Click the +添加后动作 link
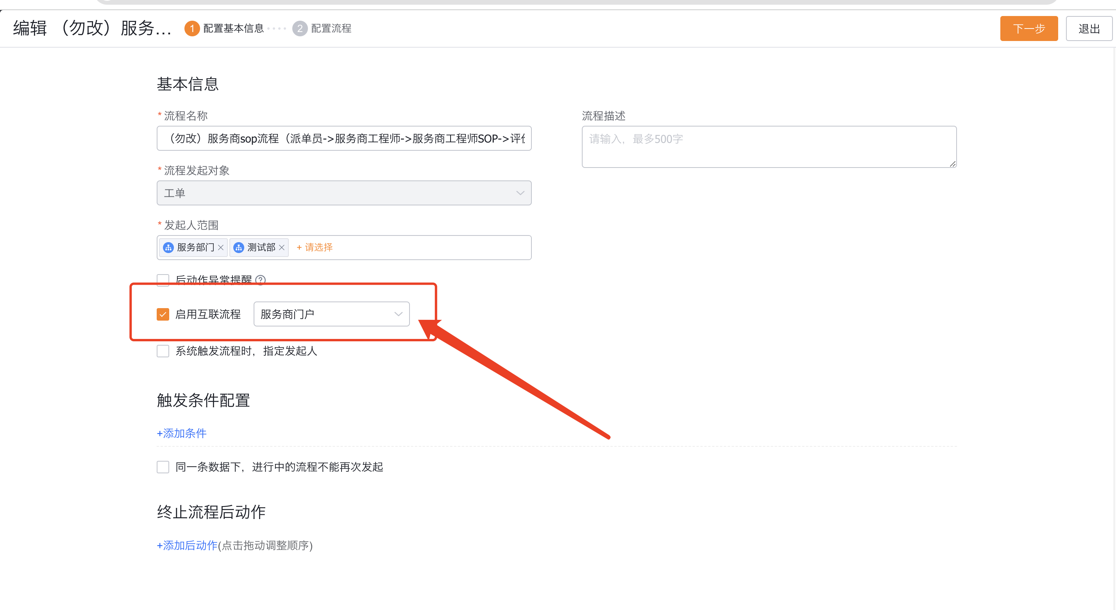1116x610 pixels. 187,545
